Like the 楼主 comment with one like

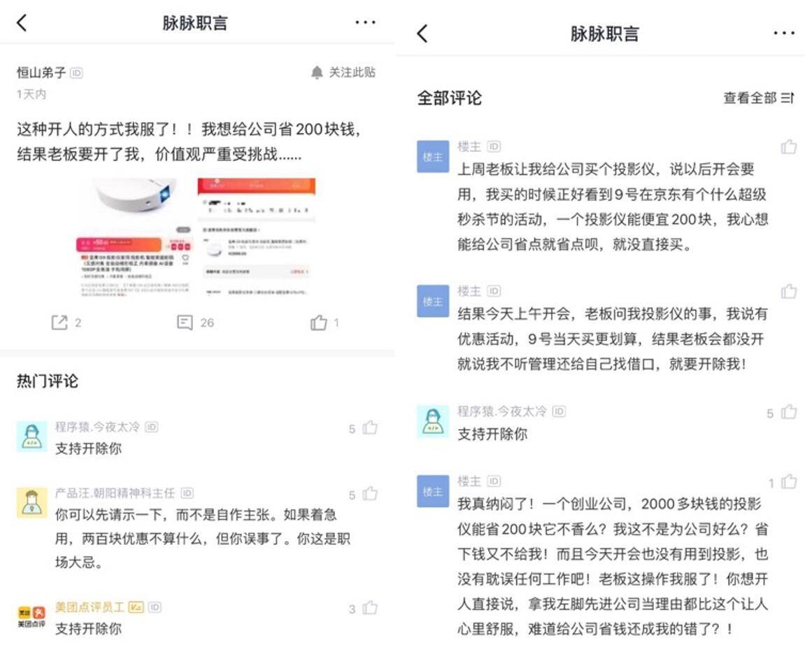pos(789,481)
